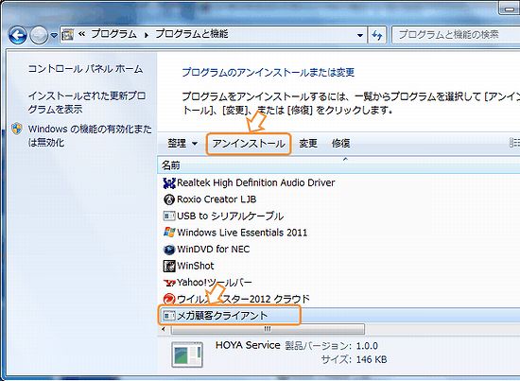Click the horizontal scrollbar thumb

click(x=268, y=329)
